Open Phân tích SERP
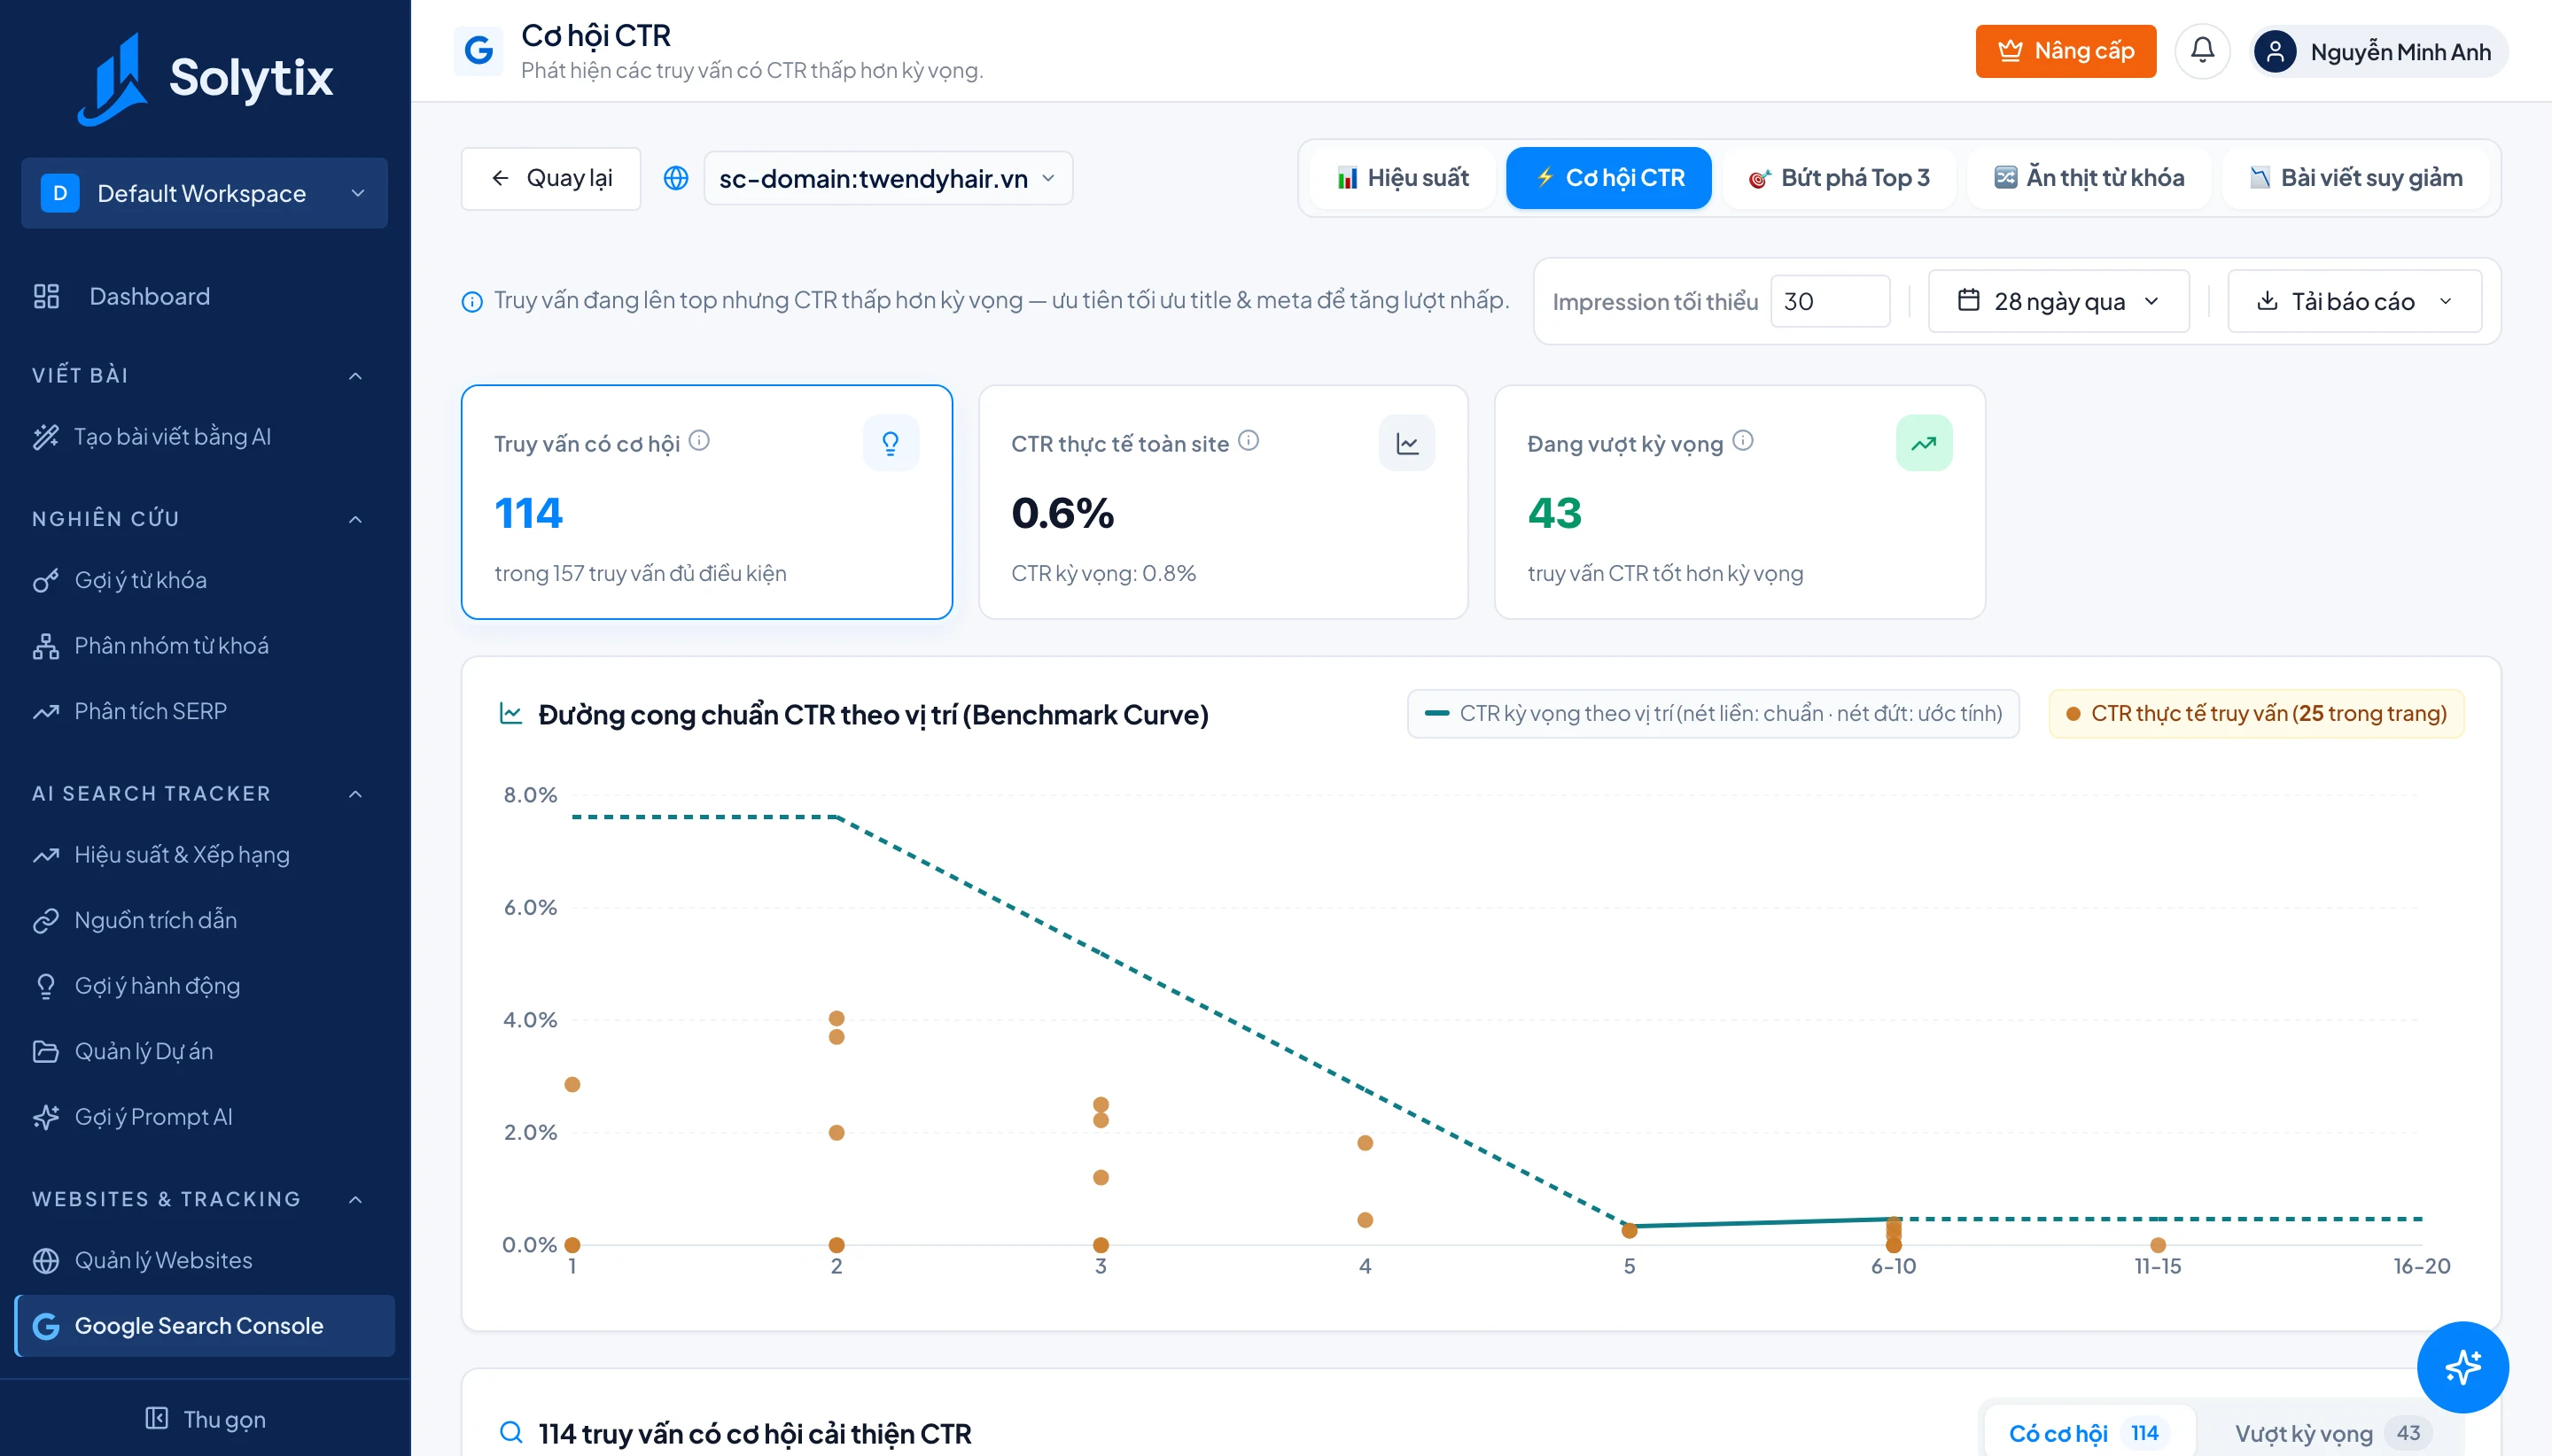This screenshot has width=2552, height=1456. (x=204, y=711)
